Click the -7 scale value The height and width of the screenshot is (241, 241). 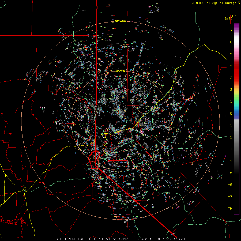click(x=230, y=197)
